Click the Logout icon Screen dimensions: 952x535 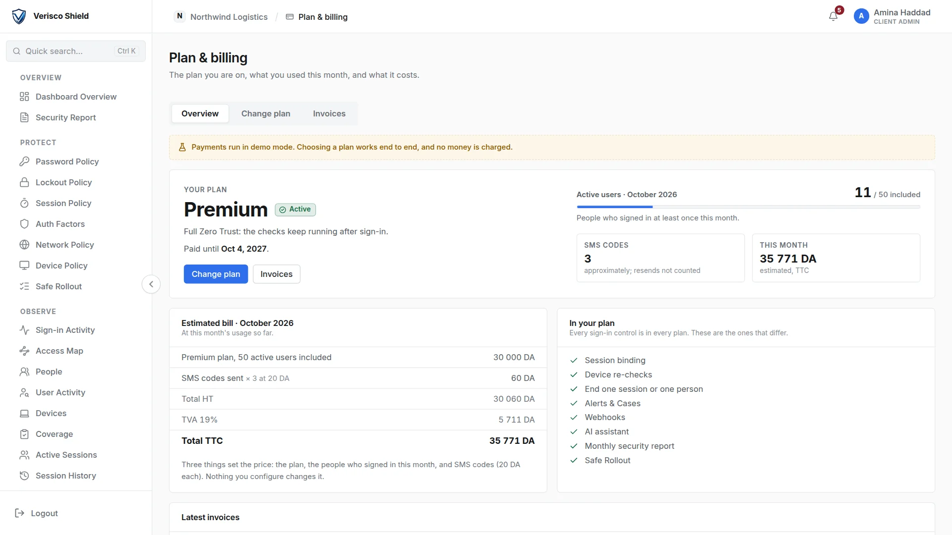click(x=20, y=513)
